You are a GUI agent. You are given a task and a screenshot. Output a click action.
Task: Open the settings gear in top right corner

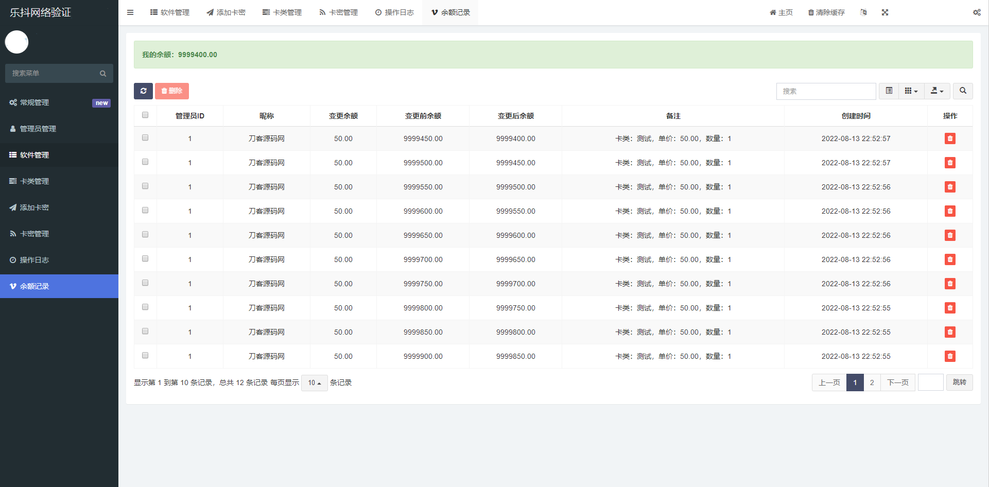click(x=977, y=12)
